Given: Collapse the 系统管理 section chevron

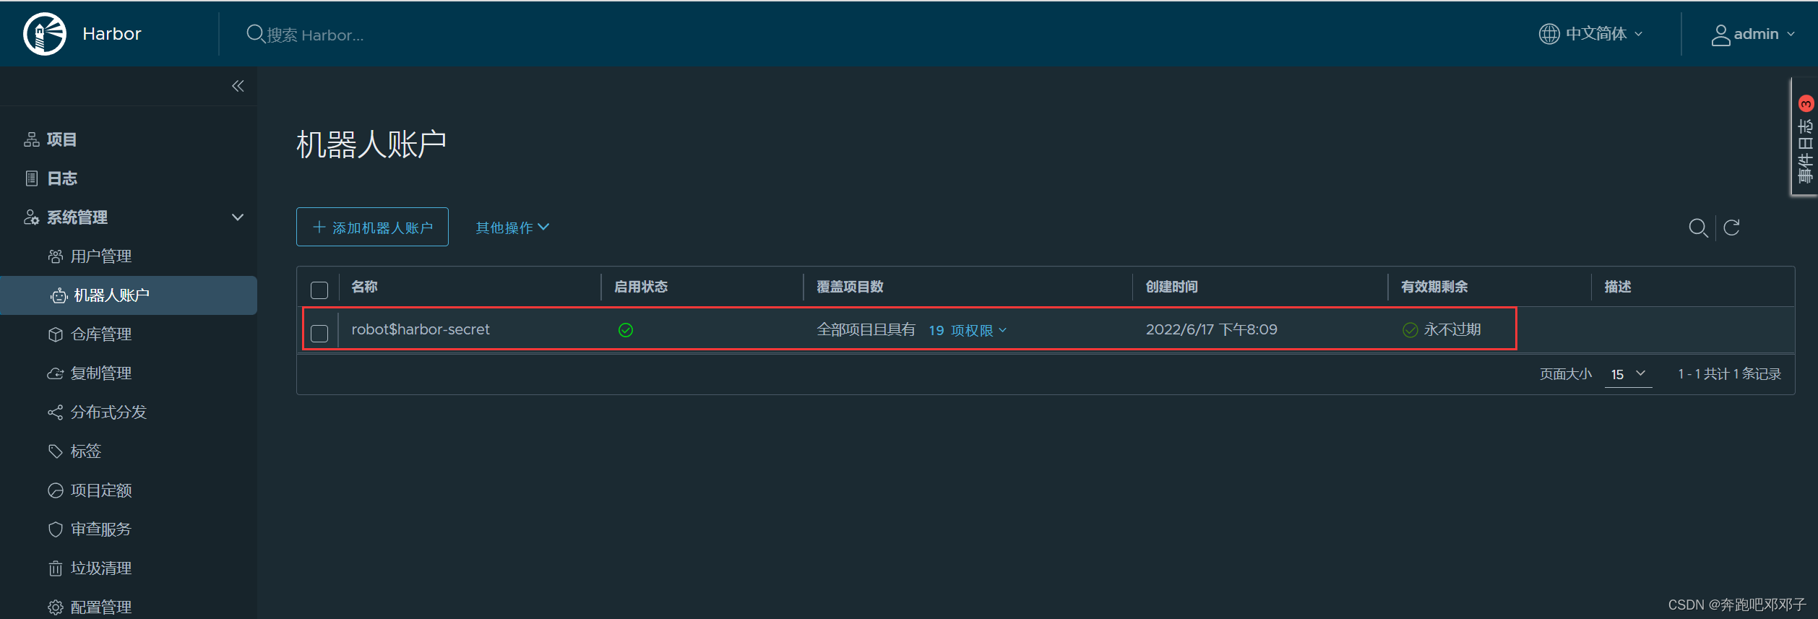Looking at the screenshot, I should pos(238,217).
